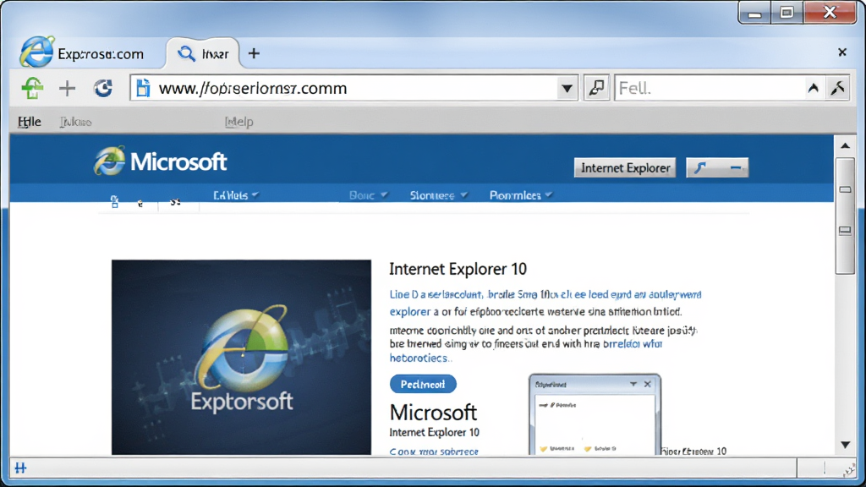The image size is (866, 487).
Task: Click the page scroll down arrow
Action: point(845,445)
